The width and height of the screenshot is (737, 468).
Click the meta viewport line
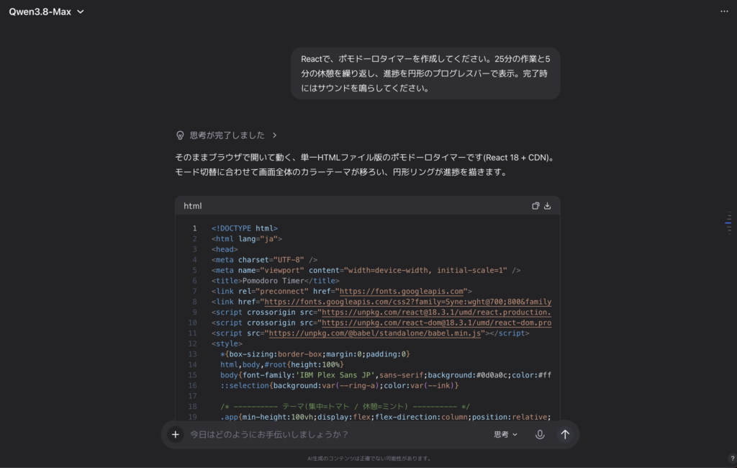click(x=366, y=271)
